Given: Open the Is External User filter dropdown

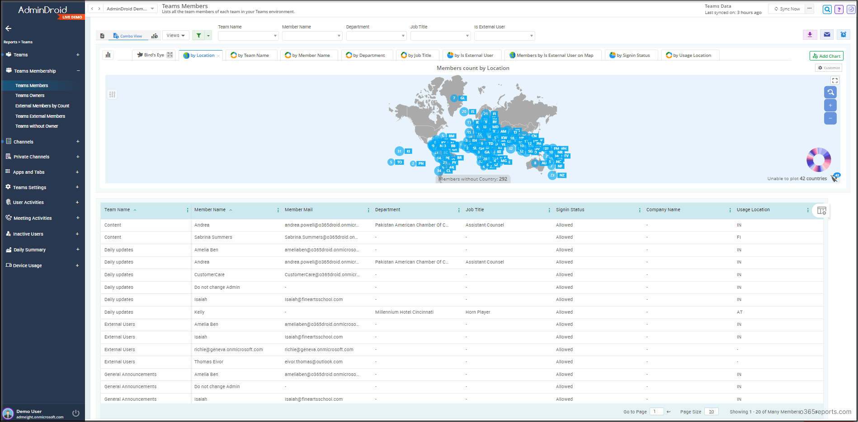Looking at the screenshot, I should (504, 36).
